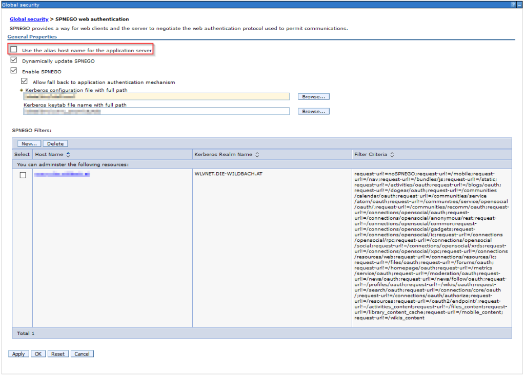Select the SPNEGO filter row checkbox
525x377 pixels.
[x=23, y=175]
